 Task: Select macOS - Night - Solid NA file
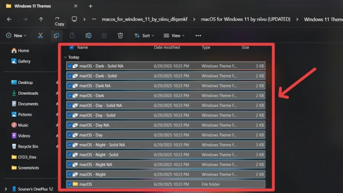tap(166, 145)
